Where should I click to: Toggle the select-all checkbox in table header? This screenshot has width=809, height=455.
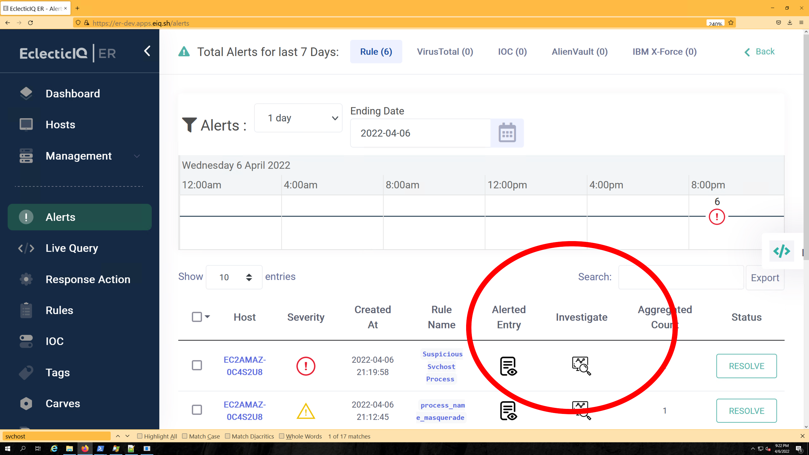pyautogui.click(x=197, y=317)
